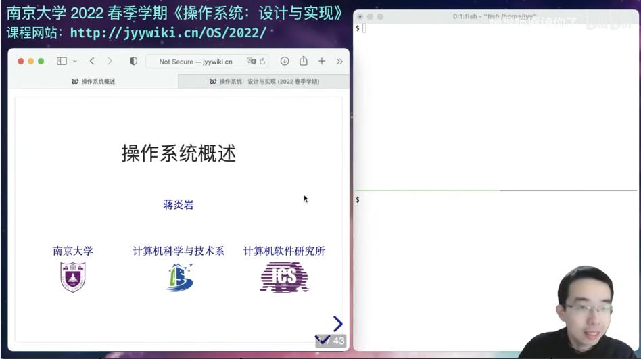Viewport: 641px width, 359px height.
Task: Show downloads with the download icon
Action: 285,61
